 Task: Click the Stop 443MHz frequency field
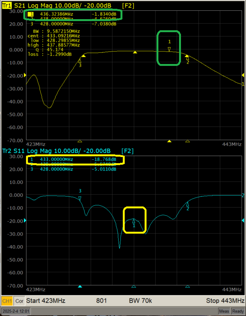click(225, 301)
